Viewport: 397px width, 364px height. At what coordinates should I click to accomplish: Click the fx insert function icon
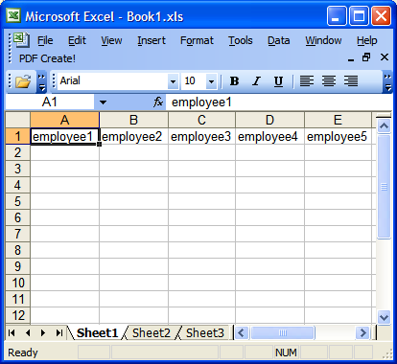(158, 102)
